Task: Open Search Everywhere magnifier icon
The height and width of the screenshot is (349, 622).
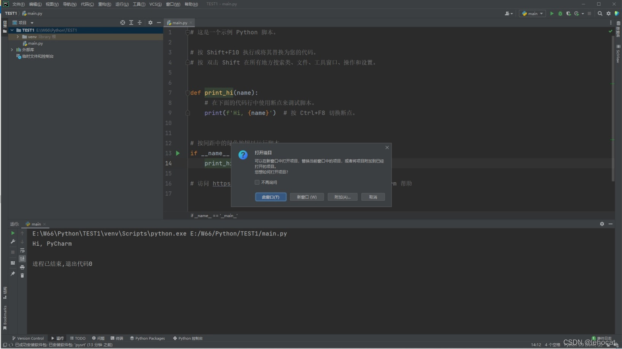Action: tap(600, 14)
